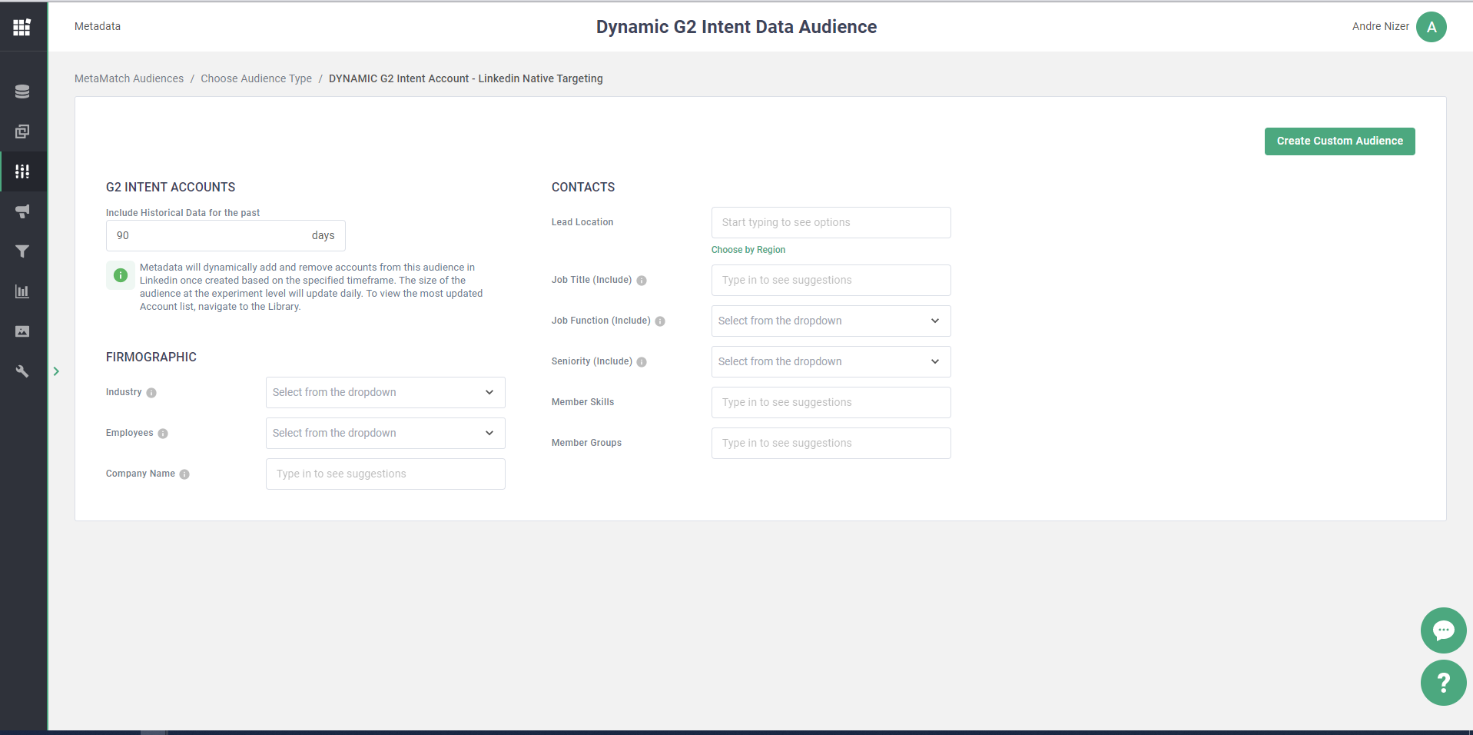Image resolution: width=1473 pixels, height=735 pixels.
Task: Open the bar chart reports icon
Action: coord(22,291)
